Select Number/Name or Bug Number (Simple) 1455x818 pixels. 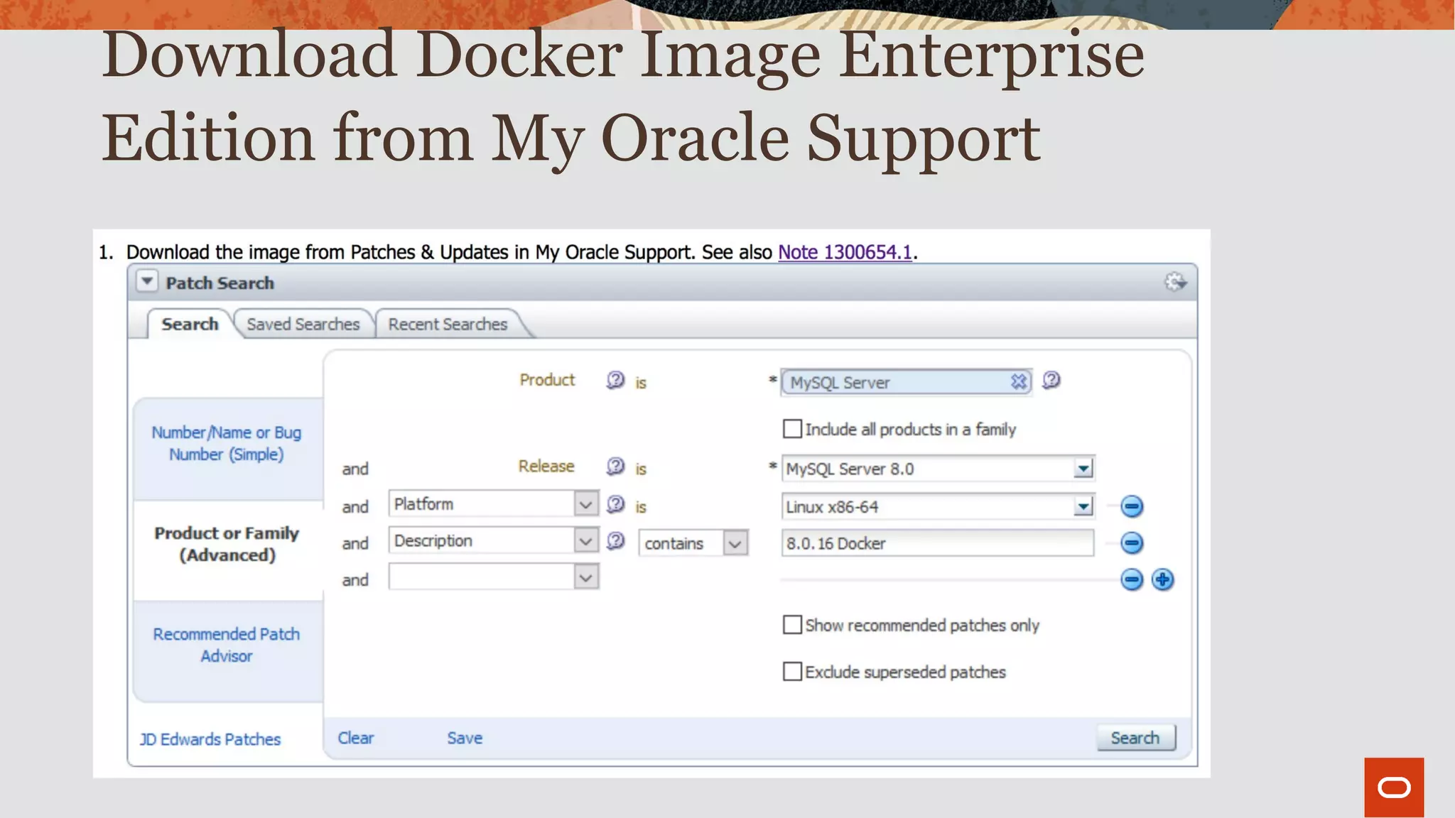pyautogui.click(x=227, y=443)
